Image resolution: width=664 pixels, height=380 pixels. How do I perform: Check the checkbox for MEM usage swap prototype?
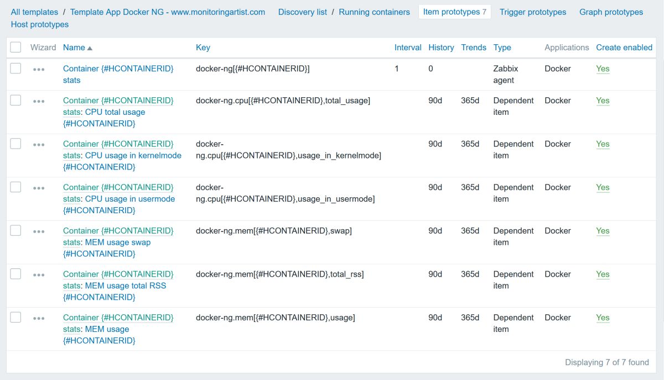click(15, 230)
